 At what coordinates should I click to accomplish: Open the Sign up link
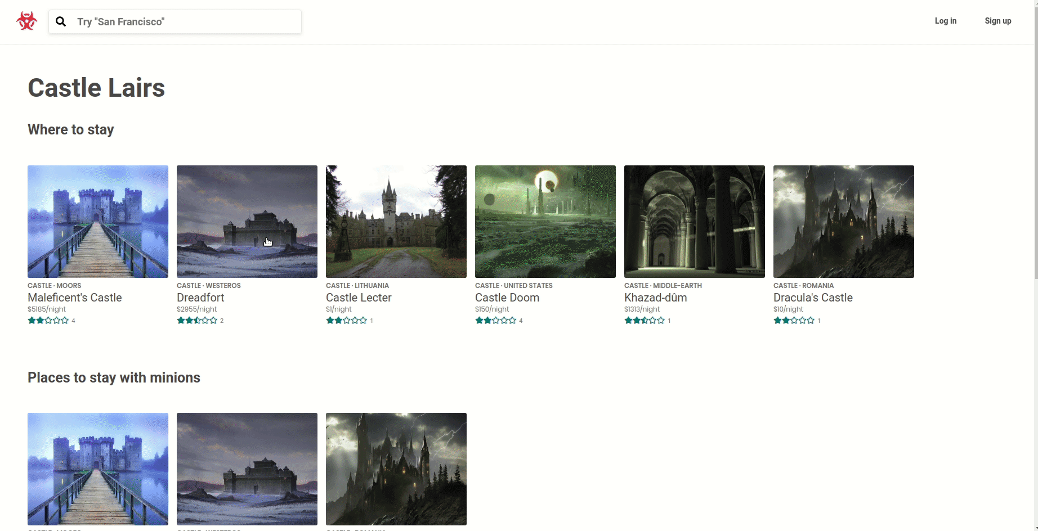click(x=997, y=21)
